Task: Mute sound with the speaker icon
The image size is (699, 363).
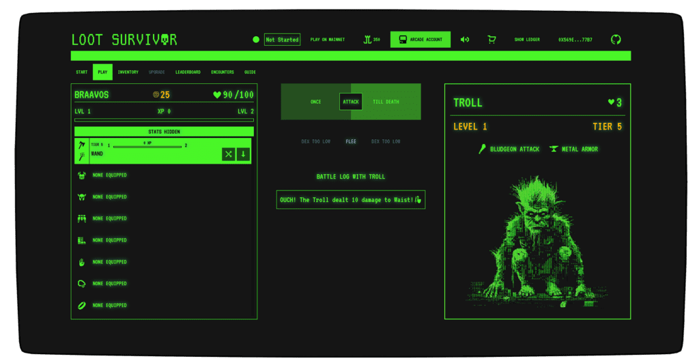Action: tap(464, 40)
